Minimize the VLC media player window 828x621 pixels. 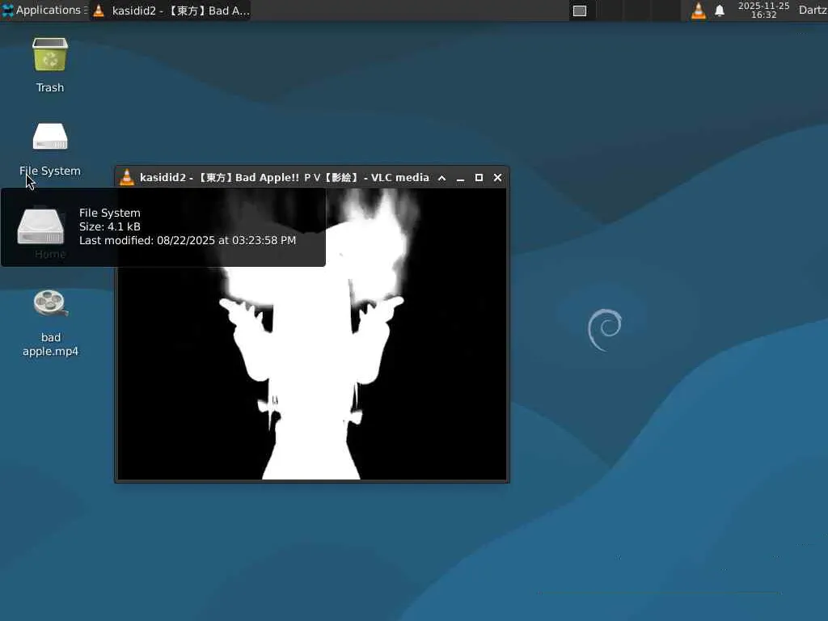click(x=460, y=178)
